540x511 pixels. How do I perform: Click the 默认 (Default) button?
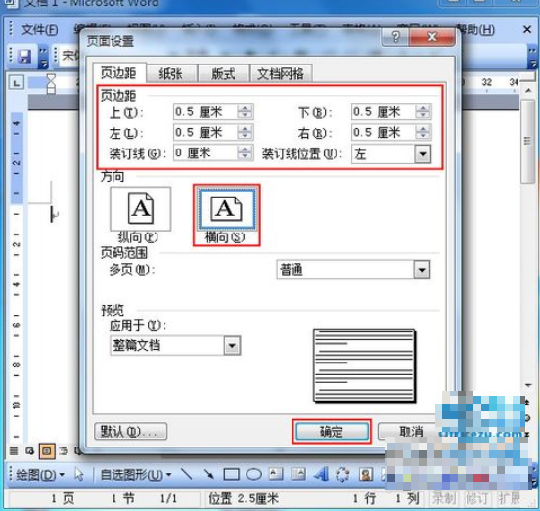(x=130, y=431)
